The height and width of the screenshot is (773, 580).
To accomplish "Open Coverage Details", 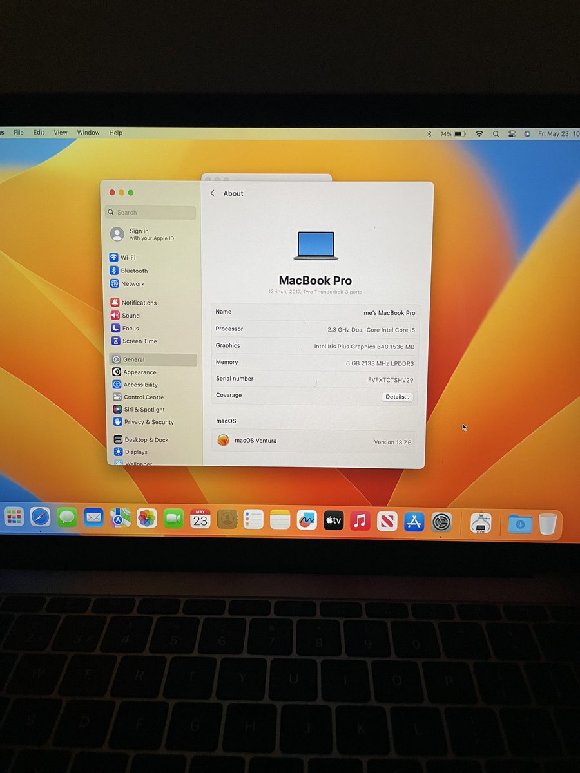I will click(x=398, y=397).
